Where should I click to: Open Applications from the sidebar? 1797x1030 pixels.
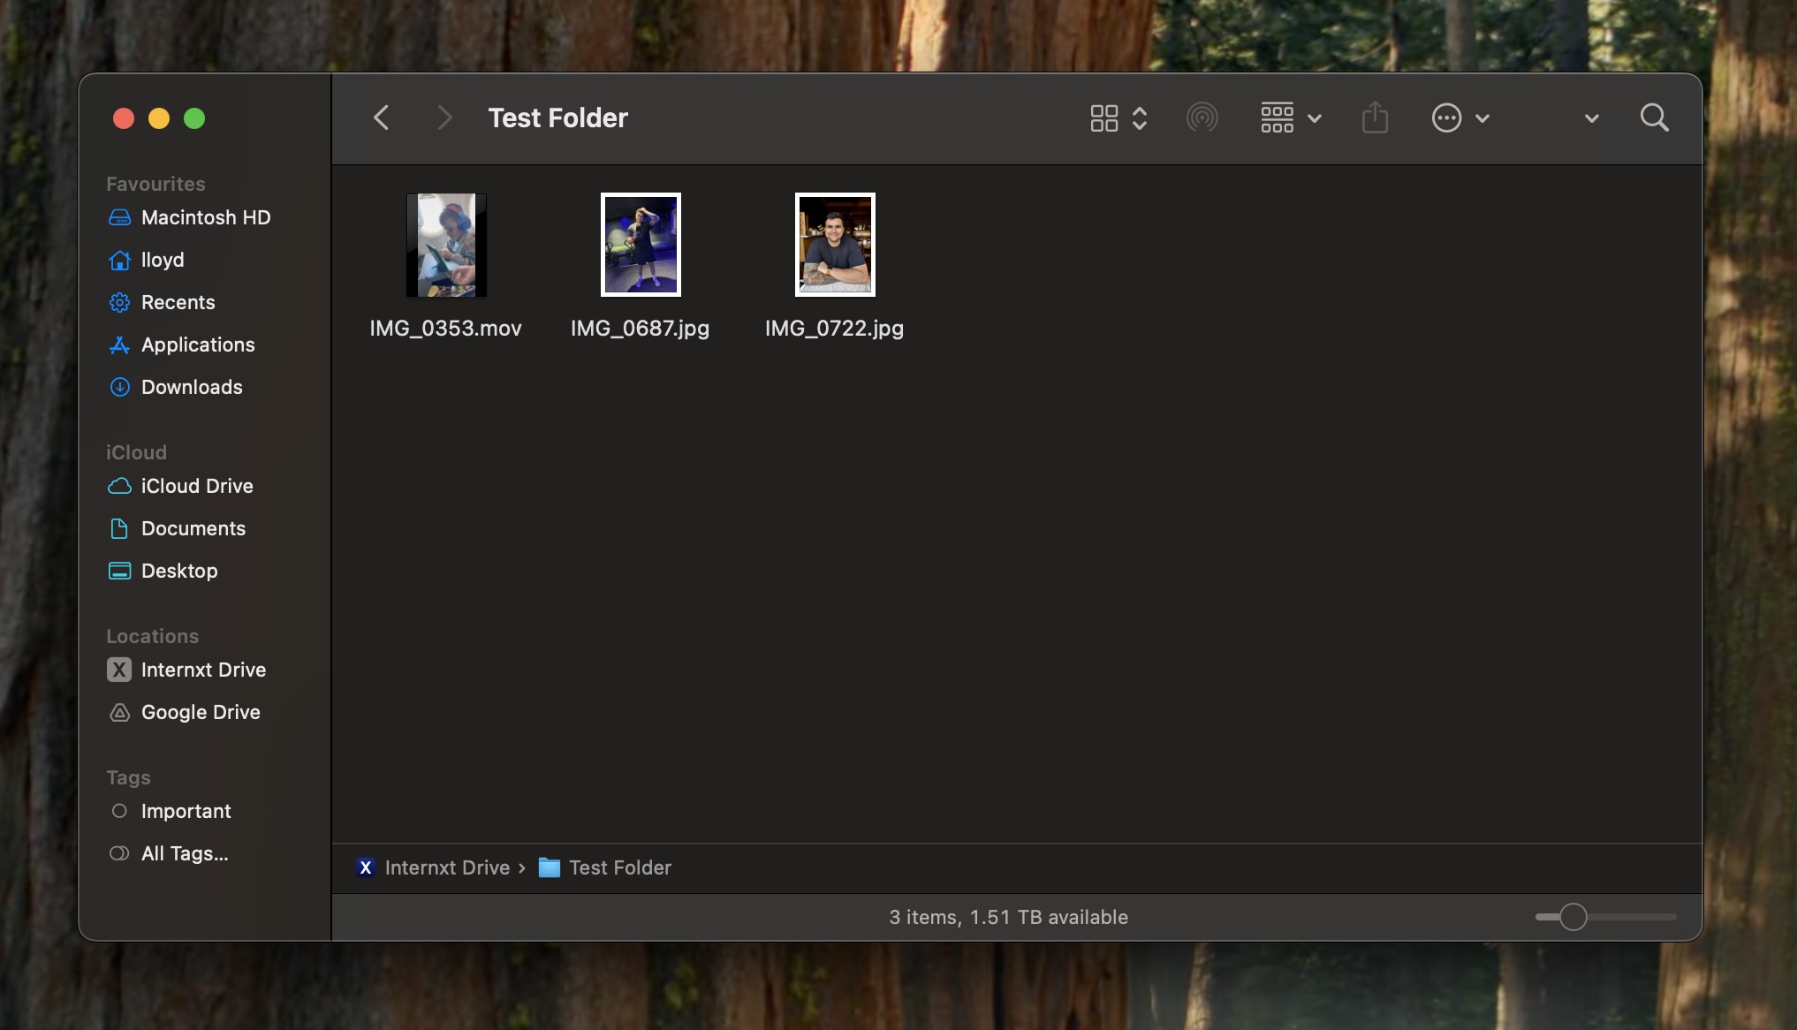(x=198, y=345)
